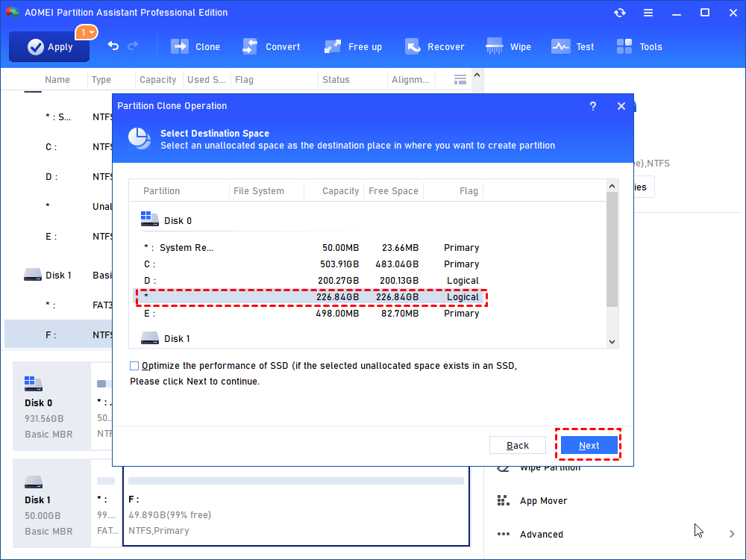
Task: Click the Free Space column header
Action: (393, 191)
